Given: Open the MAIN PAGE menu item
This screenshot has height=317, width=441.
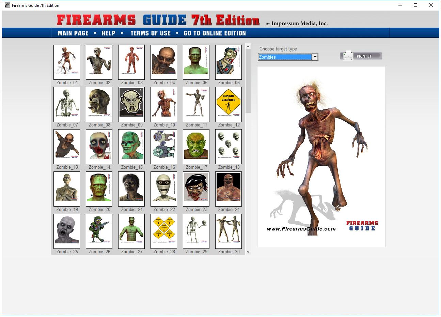Looking at the screenshot, I should [73, 33].
